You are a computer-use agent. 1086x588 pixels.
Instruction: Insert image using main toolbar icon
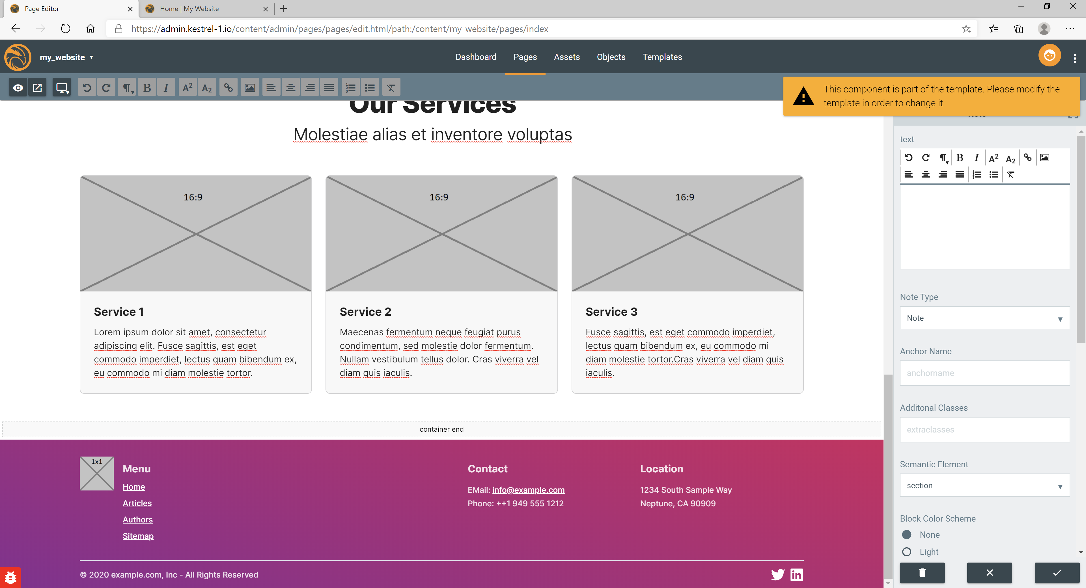249,88
